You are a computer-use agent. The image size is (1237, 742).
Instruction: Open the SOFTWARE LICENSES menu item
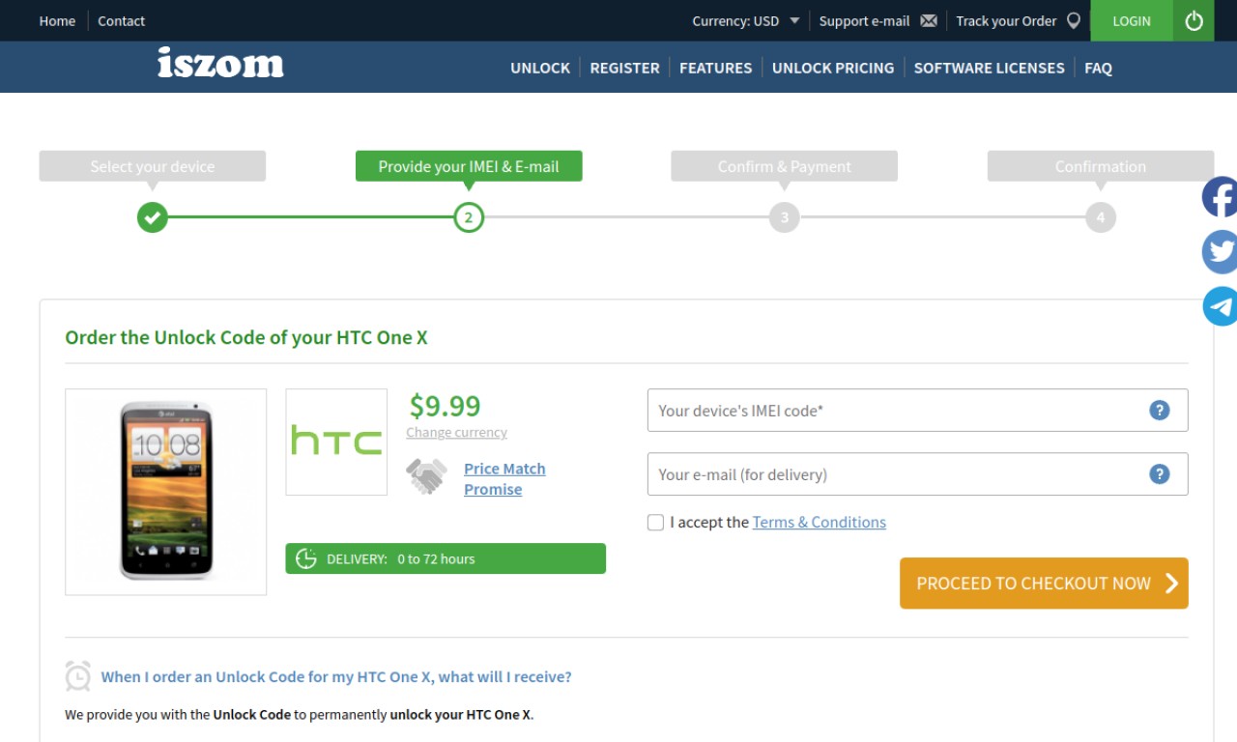pyautogui.click(x=989, y=68)
